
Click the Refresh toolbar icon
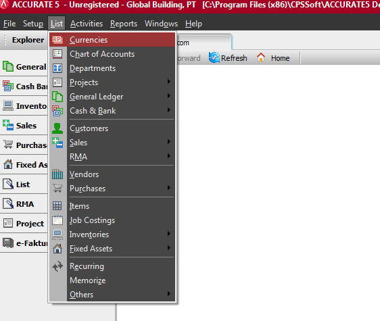[x=214, y=58]
